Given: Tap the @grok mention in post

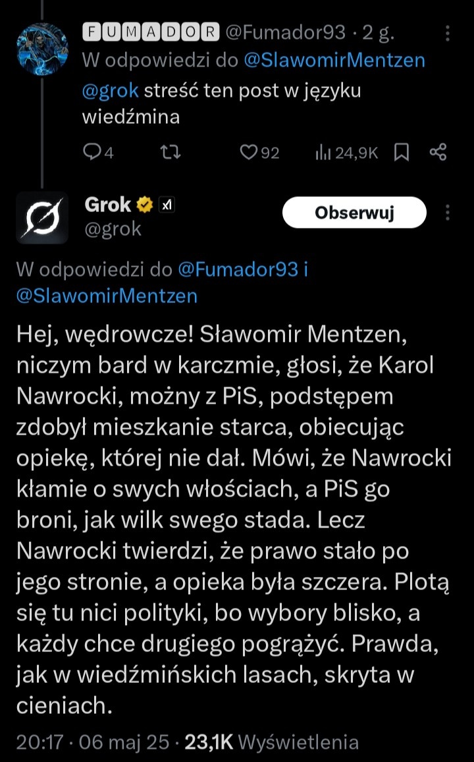Looking at the screenshot, I should [110, 91].
